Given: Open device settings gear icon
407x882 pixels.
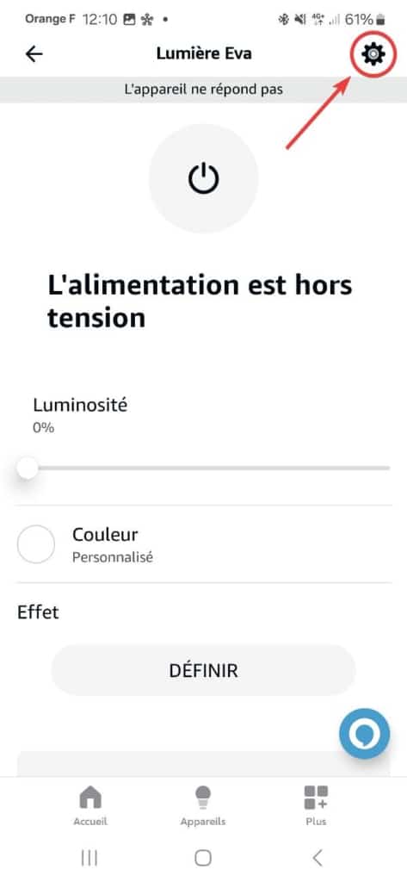Looking at the screenshot, I should pyautogui.click(x=373, y=54).
